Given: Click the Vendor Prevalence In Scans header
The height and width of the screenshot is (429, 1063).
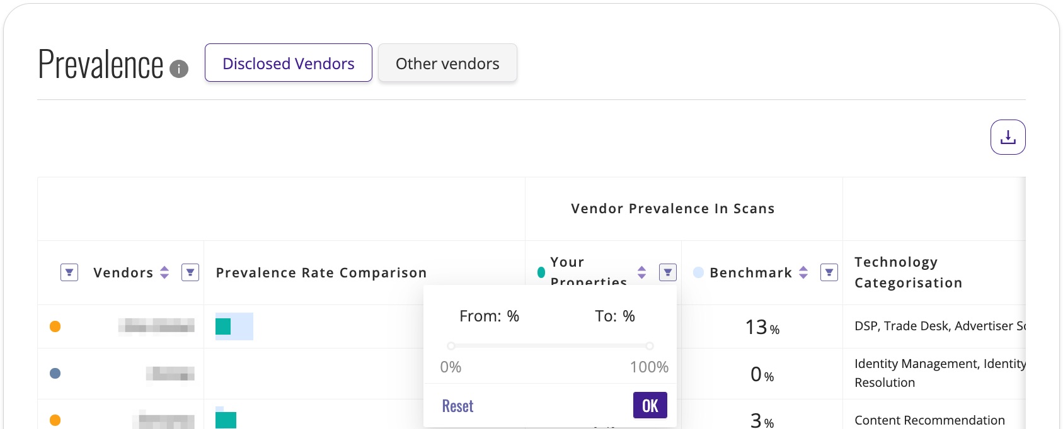Looking at the screenshot, I should (x=673, y=209).
